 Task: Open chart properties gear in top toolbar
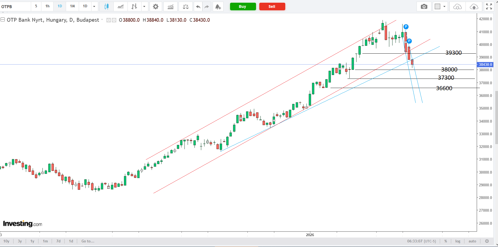(156, 6)
